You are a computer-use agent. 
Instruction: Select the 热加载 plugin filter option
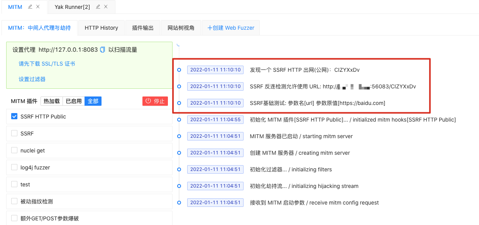[52, 101]
